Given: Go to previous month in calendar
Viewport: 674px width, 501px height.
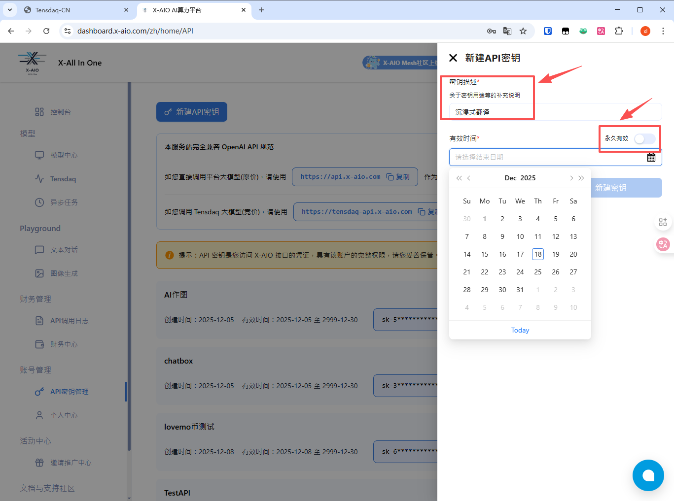Looking at the screenshot, I should 469,178.
